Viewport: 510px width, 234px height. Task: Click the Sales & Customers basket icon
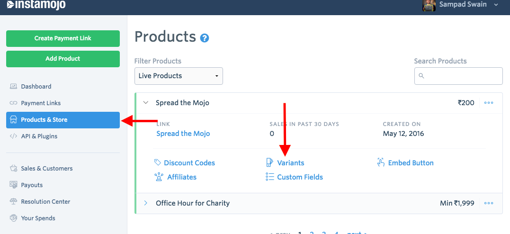[13, 168]
